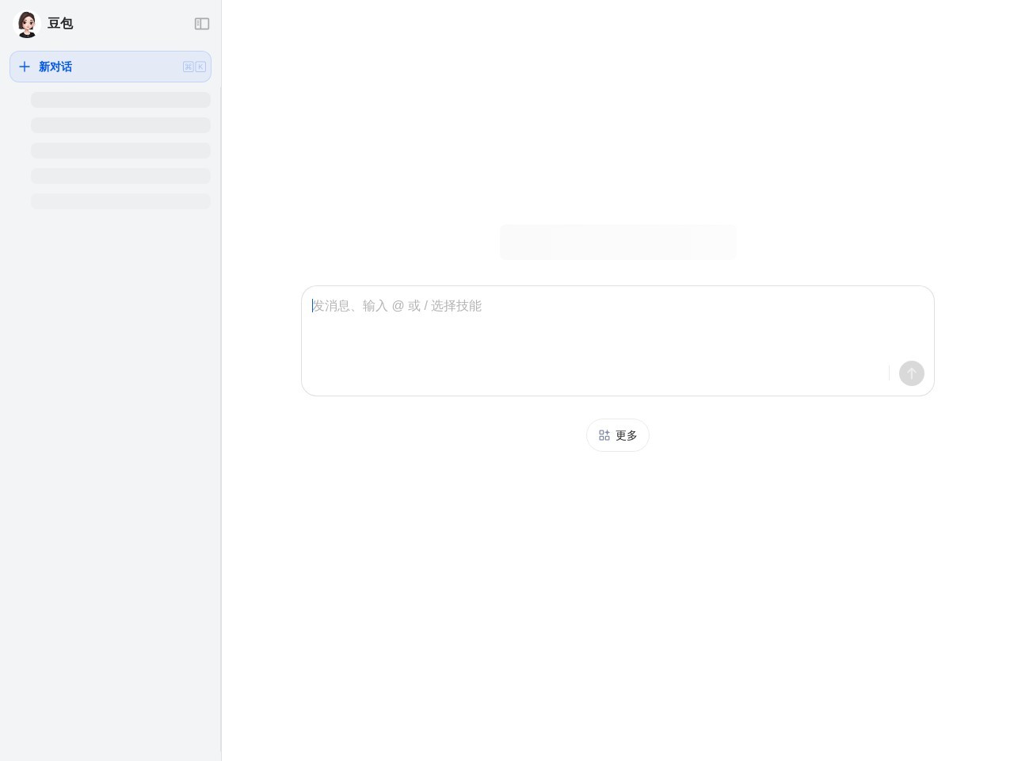Click the ⌘ shortcut badge on 新对话
This screenshot has height=761, width=1014.
(x=189, y=67)
